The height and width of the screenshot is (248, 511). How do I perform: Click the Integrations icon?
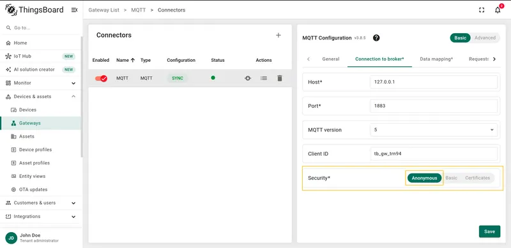coord(8,216)
